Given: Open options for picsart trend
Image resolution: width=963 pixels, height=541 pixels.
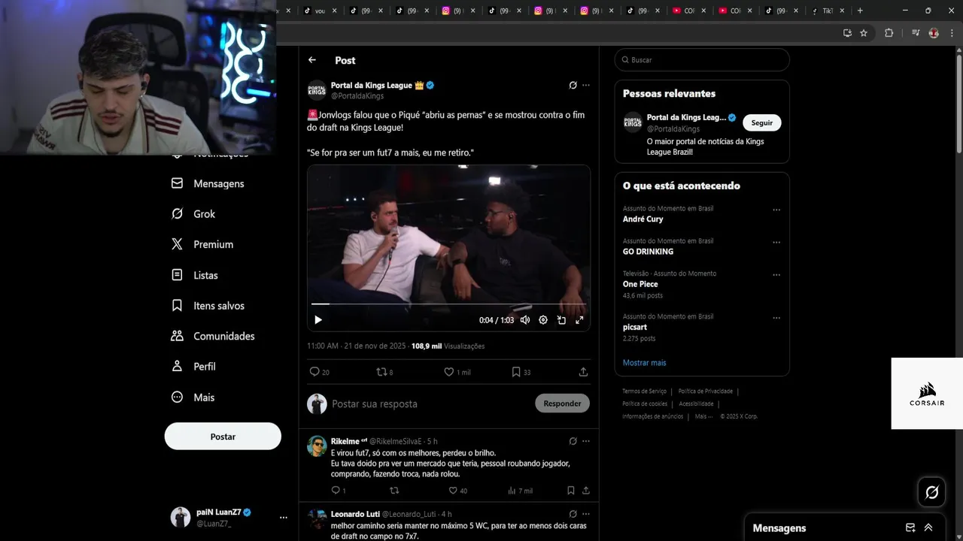Looking at the screenshot, I should (776, 318).
